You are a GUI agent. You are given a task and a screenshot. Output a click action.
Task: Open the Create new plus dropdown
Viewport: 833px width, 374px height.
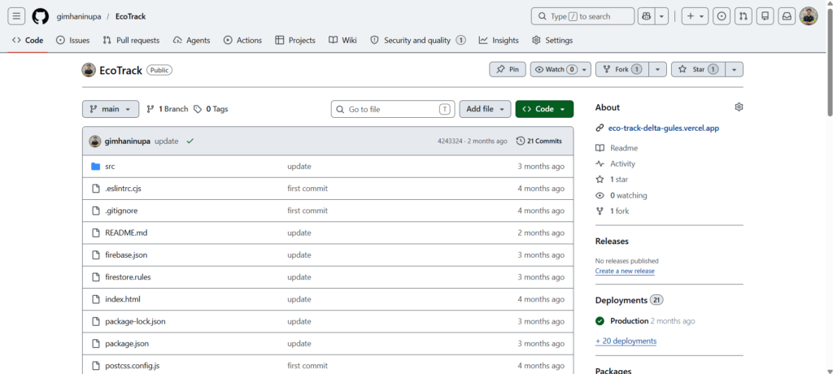tap(695, 16)
